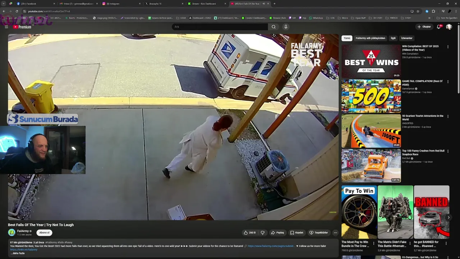Open failarmy.com submit link in description

[x=271, y=246]
